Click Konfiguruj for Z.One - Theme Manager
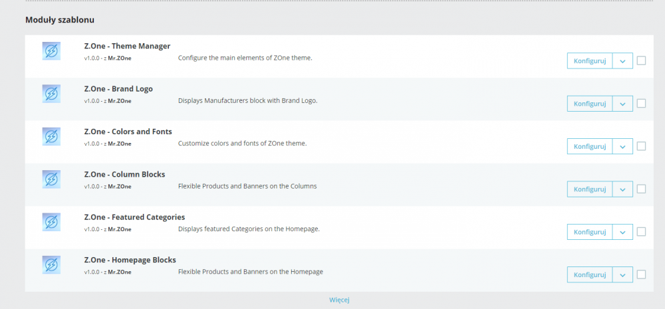The width and height of the screenshot is (665, 309). [x=590, y=60]
